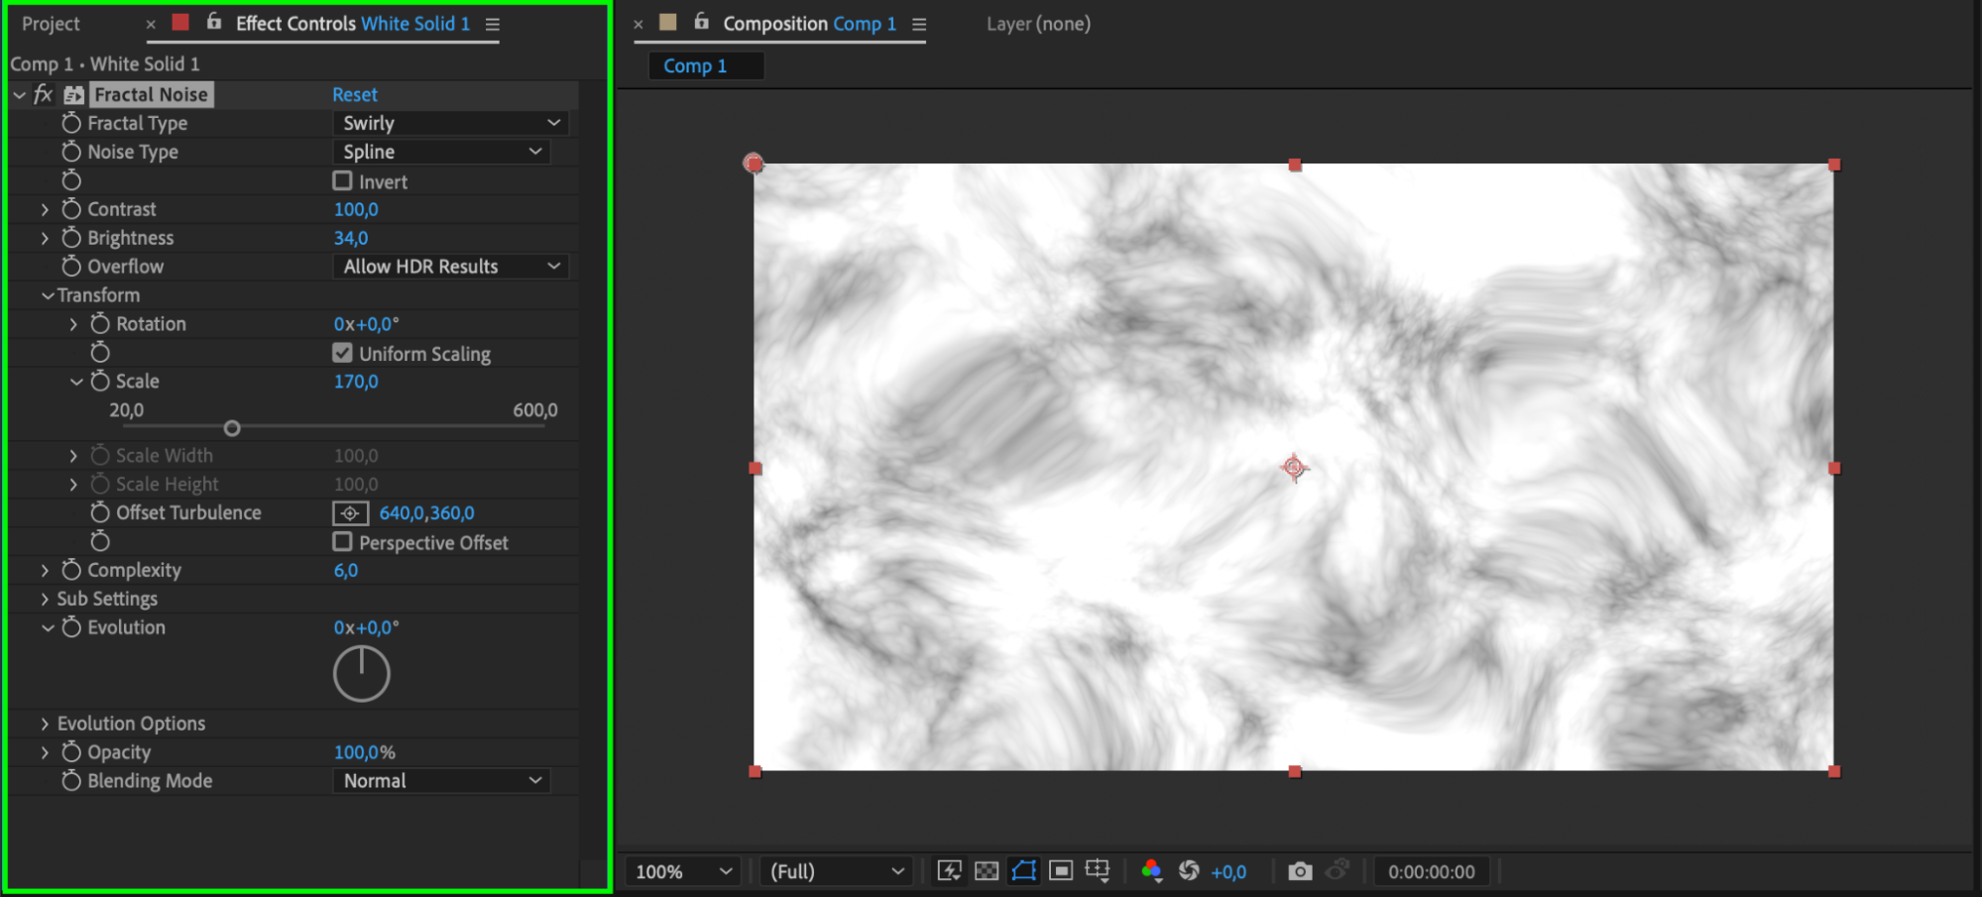Expand the Sub Settings group

(45, 599)
